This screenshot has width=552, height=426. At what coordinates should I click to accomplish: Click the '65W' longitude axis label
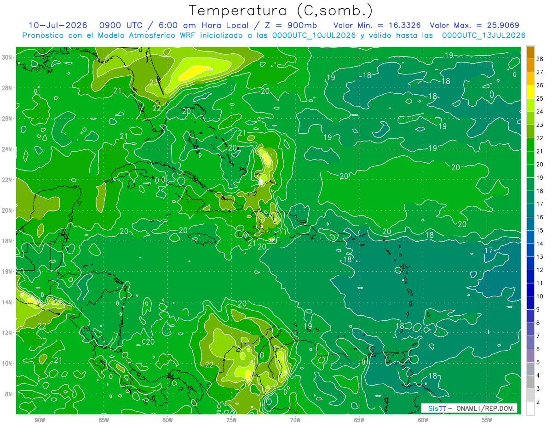[359, 420]
